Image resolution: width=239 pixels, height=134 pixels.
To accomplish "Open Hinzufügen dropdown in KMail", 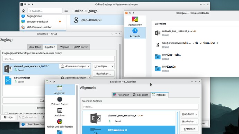I will [x=104, y=66].
